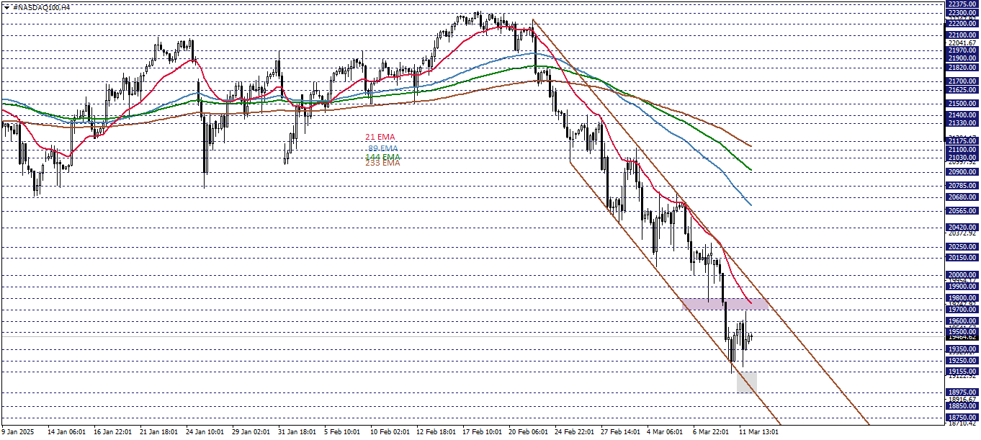The height and width of the screenshot is (440, 981).
Task: Click the 17 Feb 10:01 time label
Action: tap(482, 432)
